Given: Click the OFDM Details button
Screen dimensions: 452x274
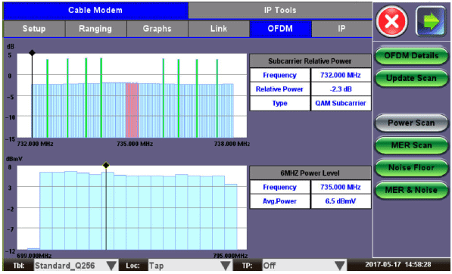Looking at the screenshot, I should pos(411,55).
